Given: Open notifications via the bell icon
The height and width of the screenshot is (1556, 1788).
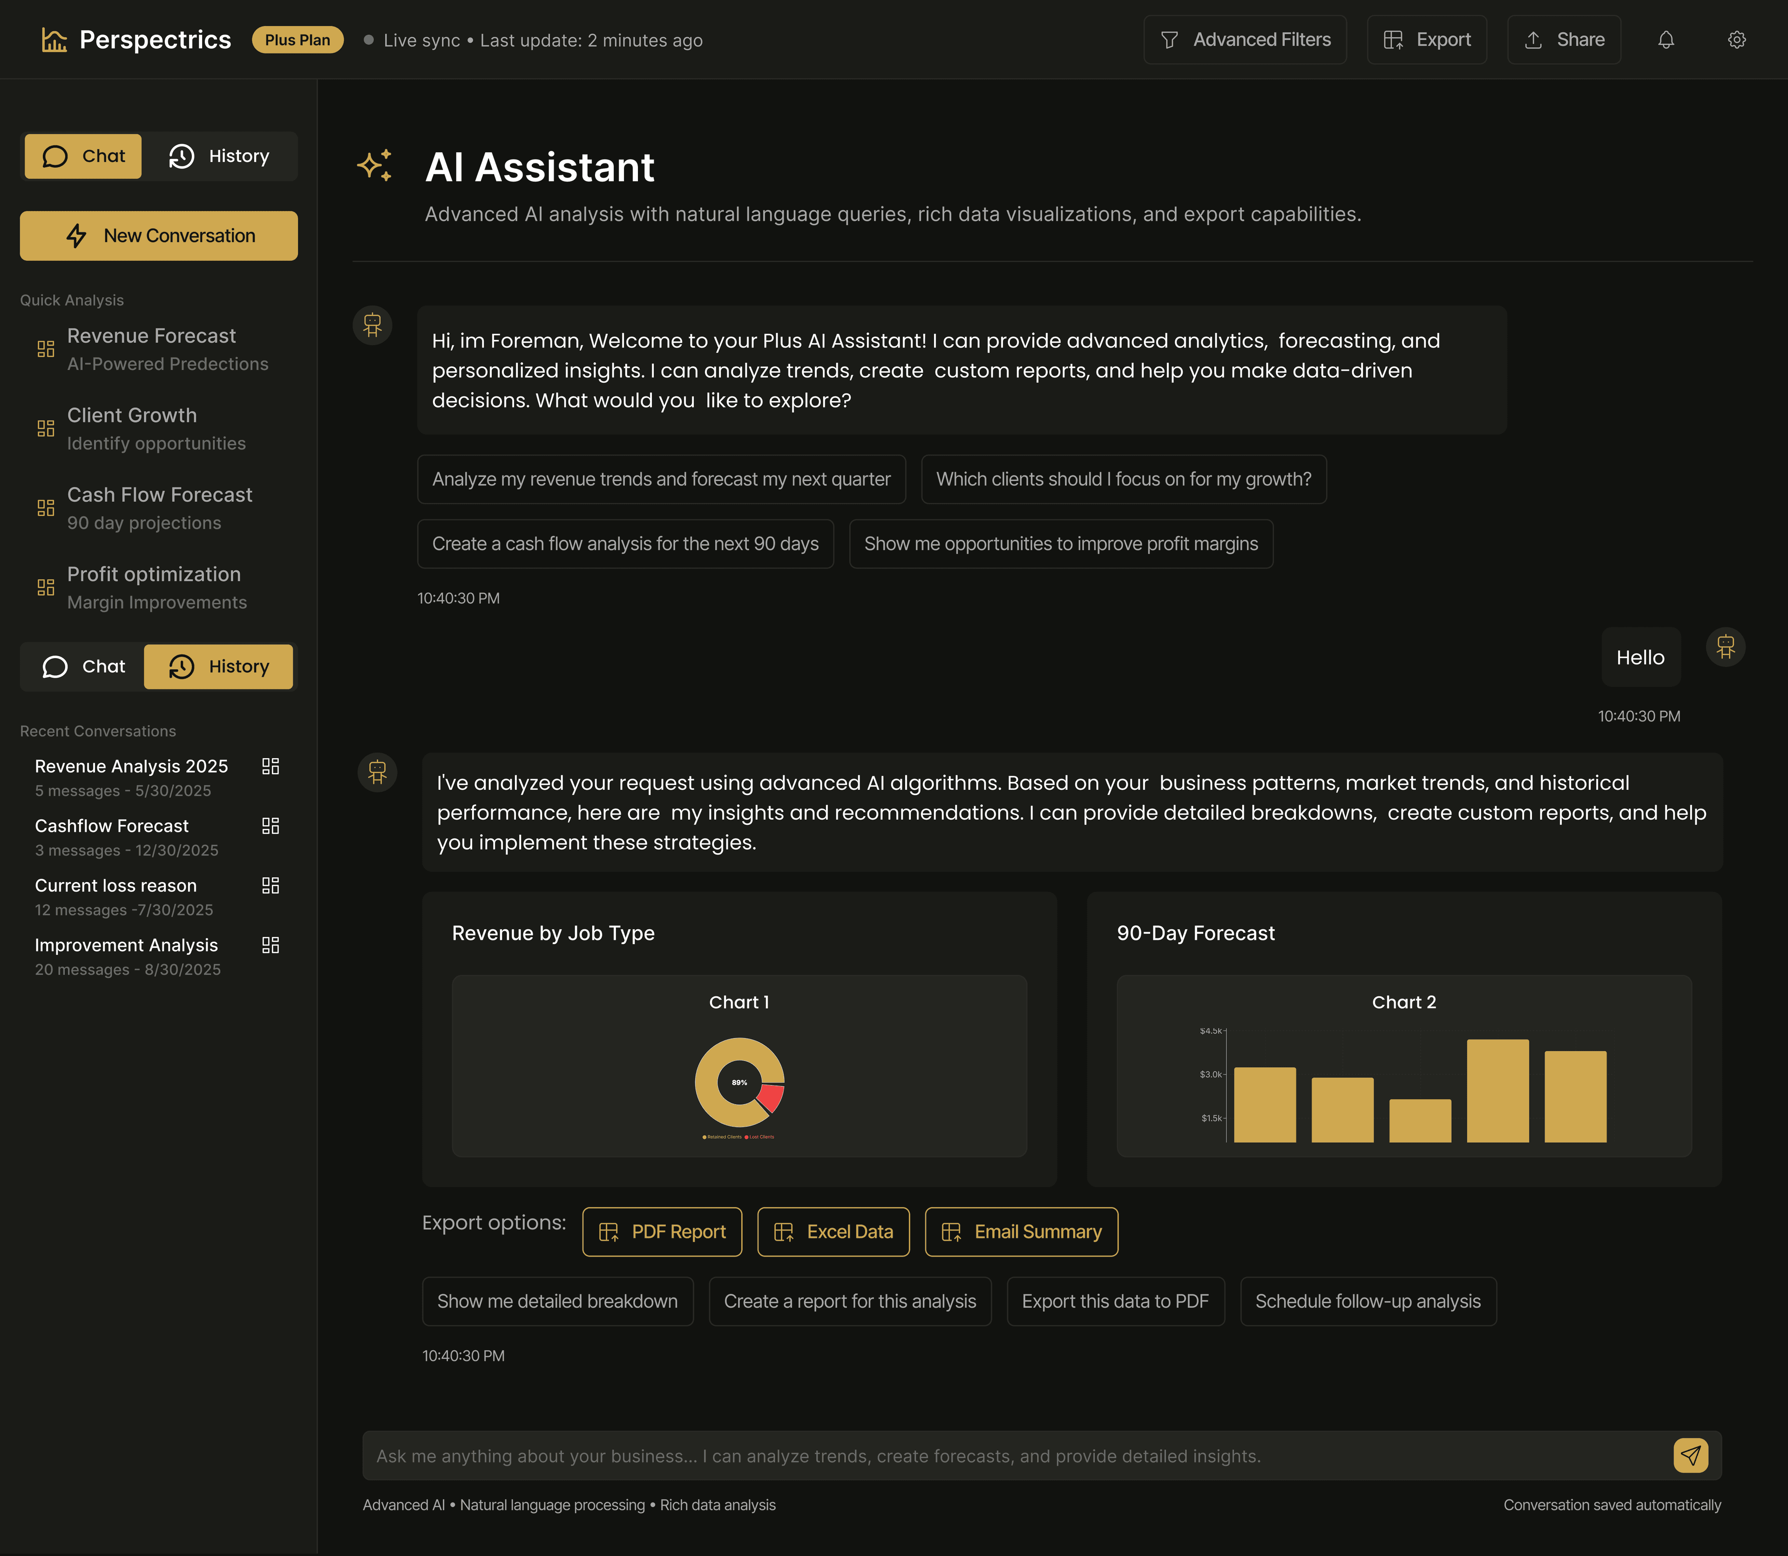Looking at the screenshot, I should coord(1666,39).
